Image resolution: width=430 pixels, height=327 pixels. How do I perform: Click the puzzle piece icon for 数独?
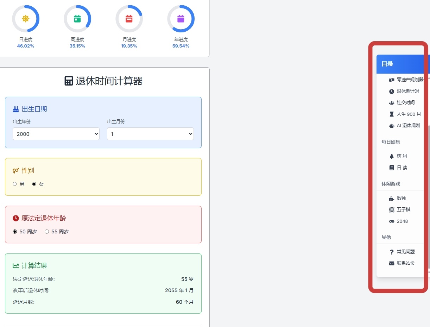coord(392,199)
